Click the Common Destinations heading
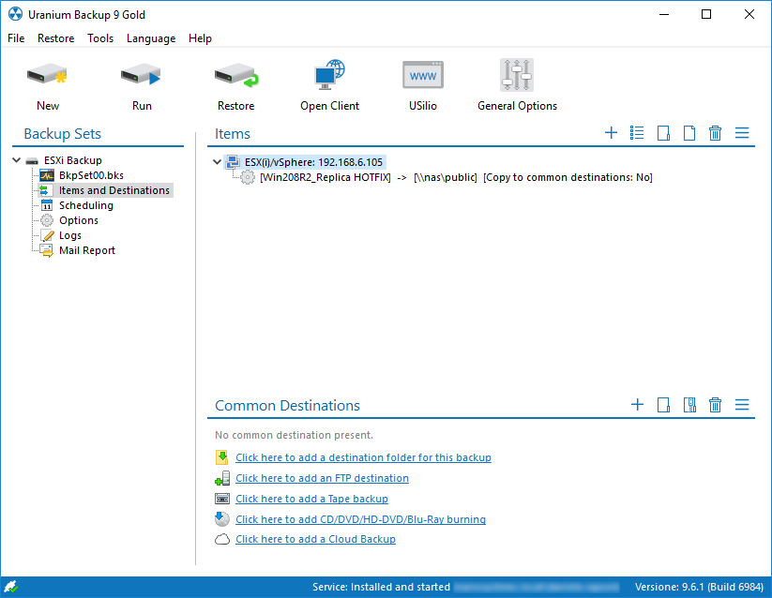 tap(288, 405)
